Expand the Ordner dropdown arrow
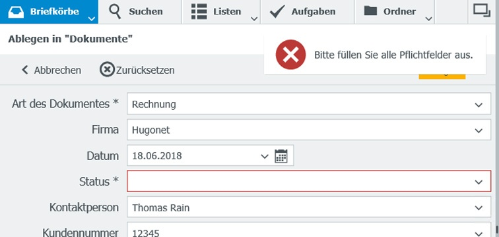 tap(428, 19)
